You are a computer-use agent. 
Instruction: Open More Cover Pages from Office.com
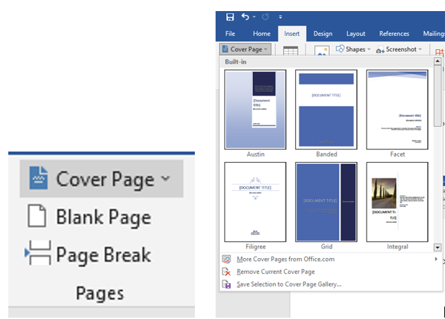[x=331, y=259]
